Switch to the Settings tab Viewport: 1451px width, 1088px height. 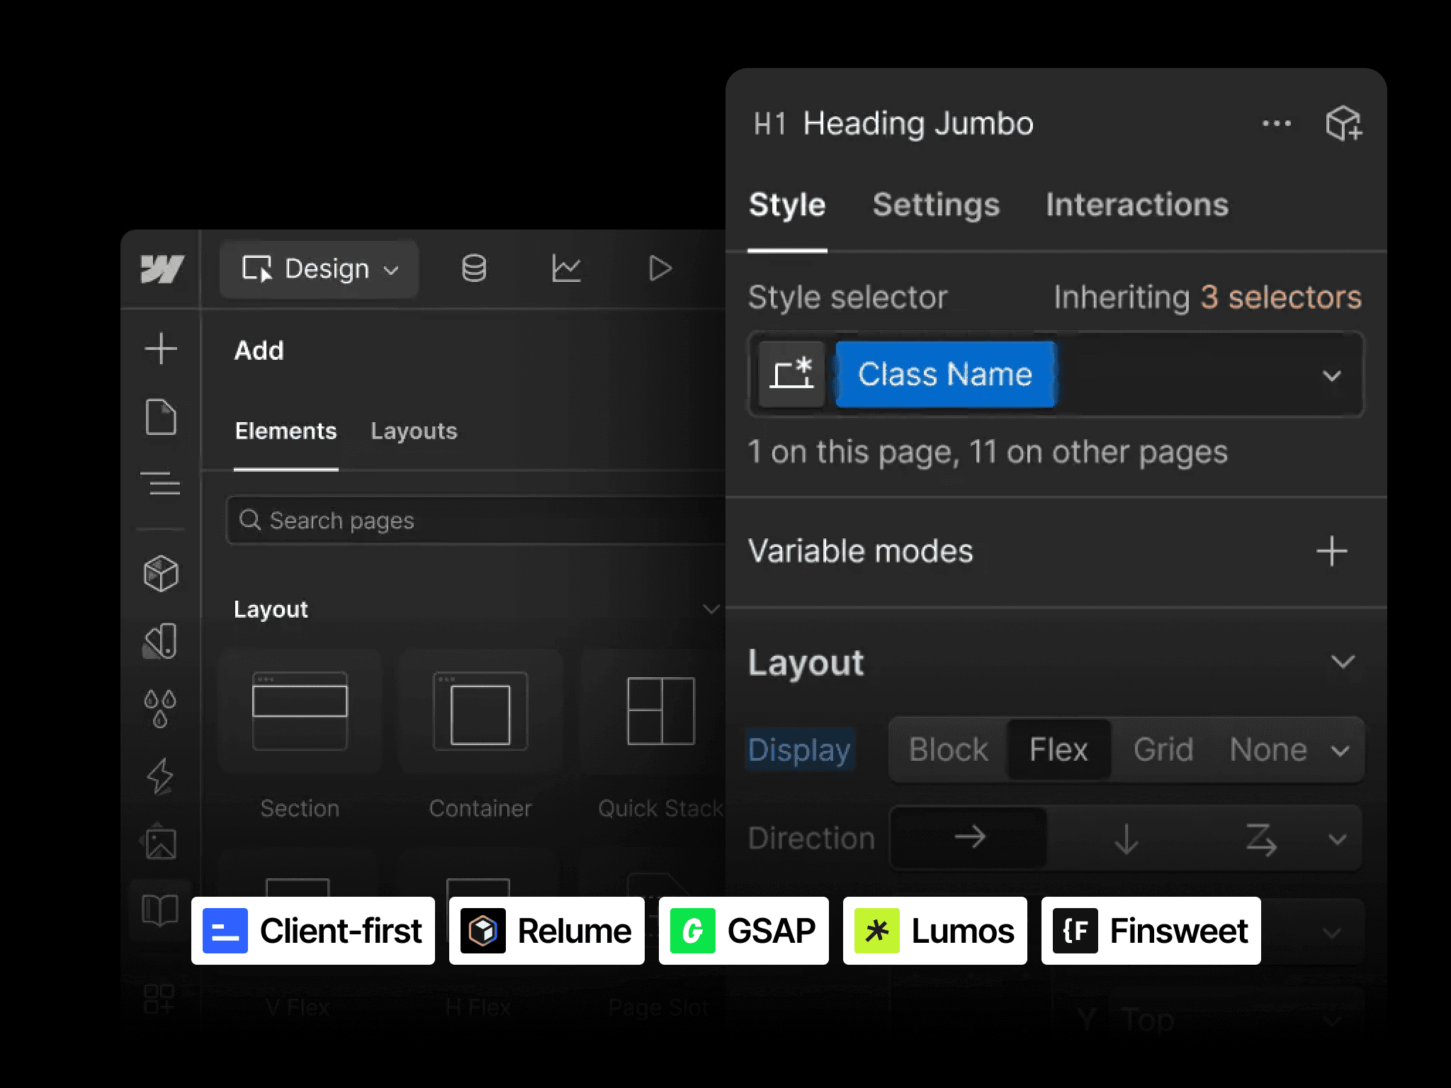click(x=936, y=205)
